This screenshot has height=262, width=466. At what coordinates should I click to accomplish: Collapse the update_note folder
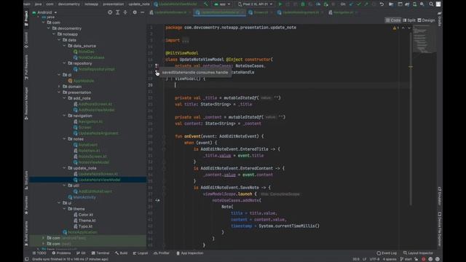pos(65,168)
